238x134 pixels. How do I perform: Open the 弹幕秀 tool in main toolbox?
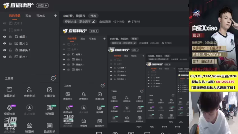click(29, 128)
